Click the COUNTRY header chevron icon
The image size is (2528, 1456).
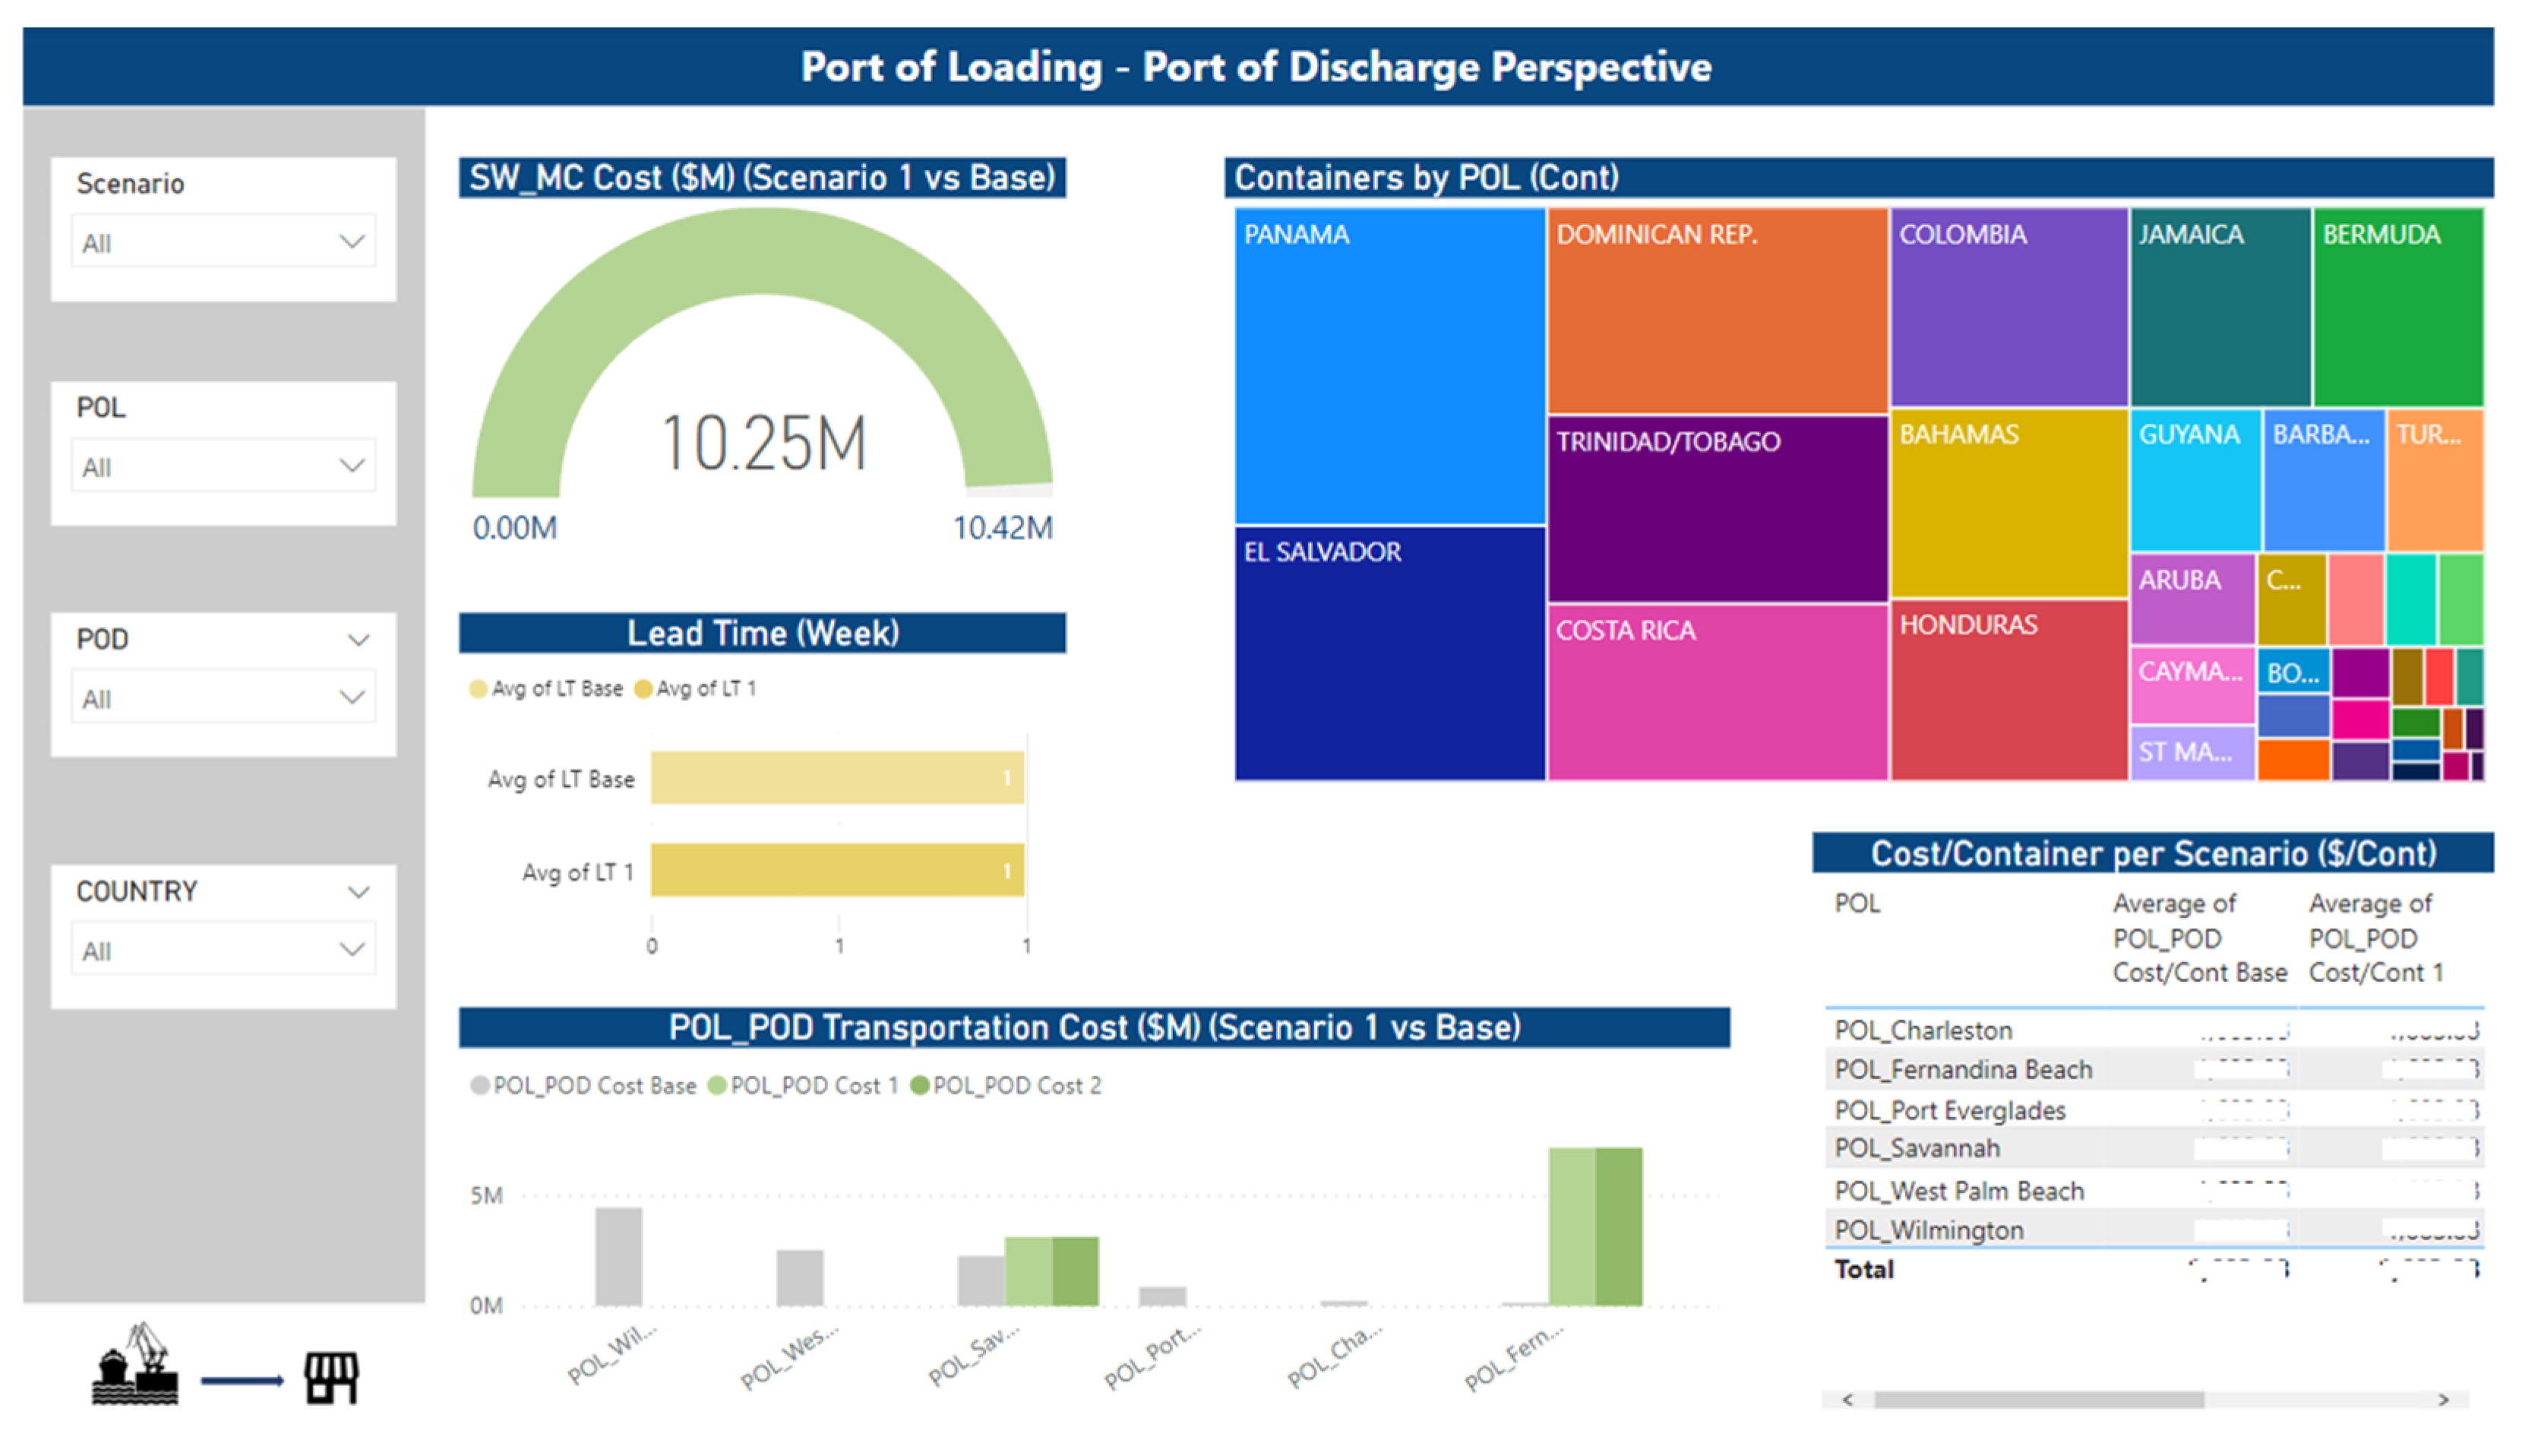coord(358,892)
